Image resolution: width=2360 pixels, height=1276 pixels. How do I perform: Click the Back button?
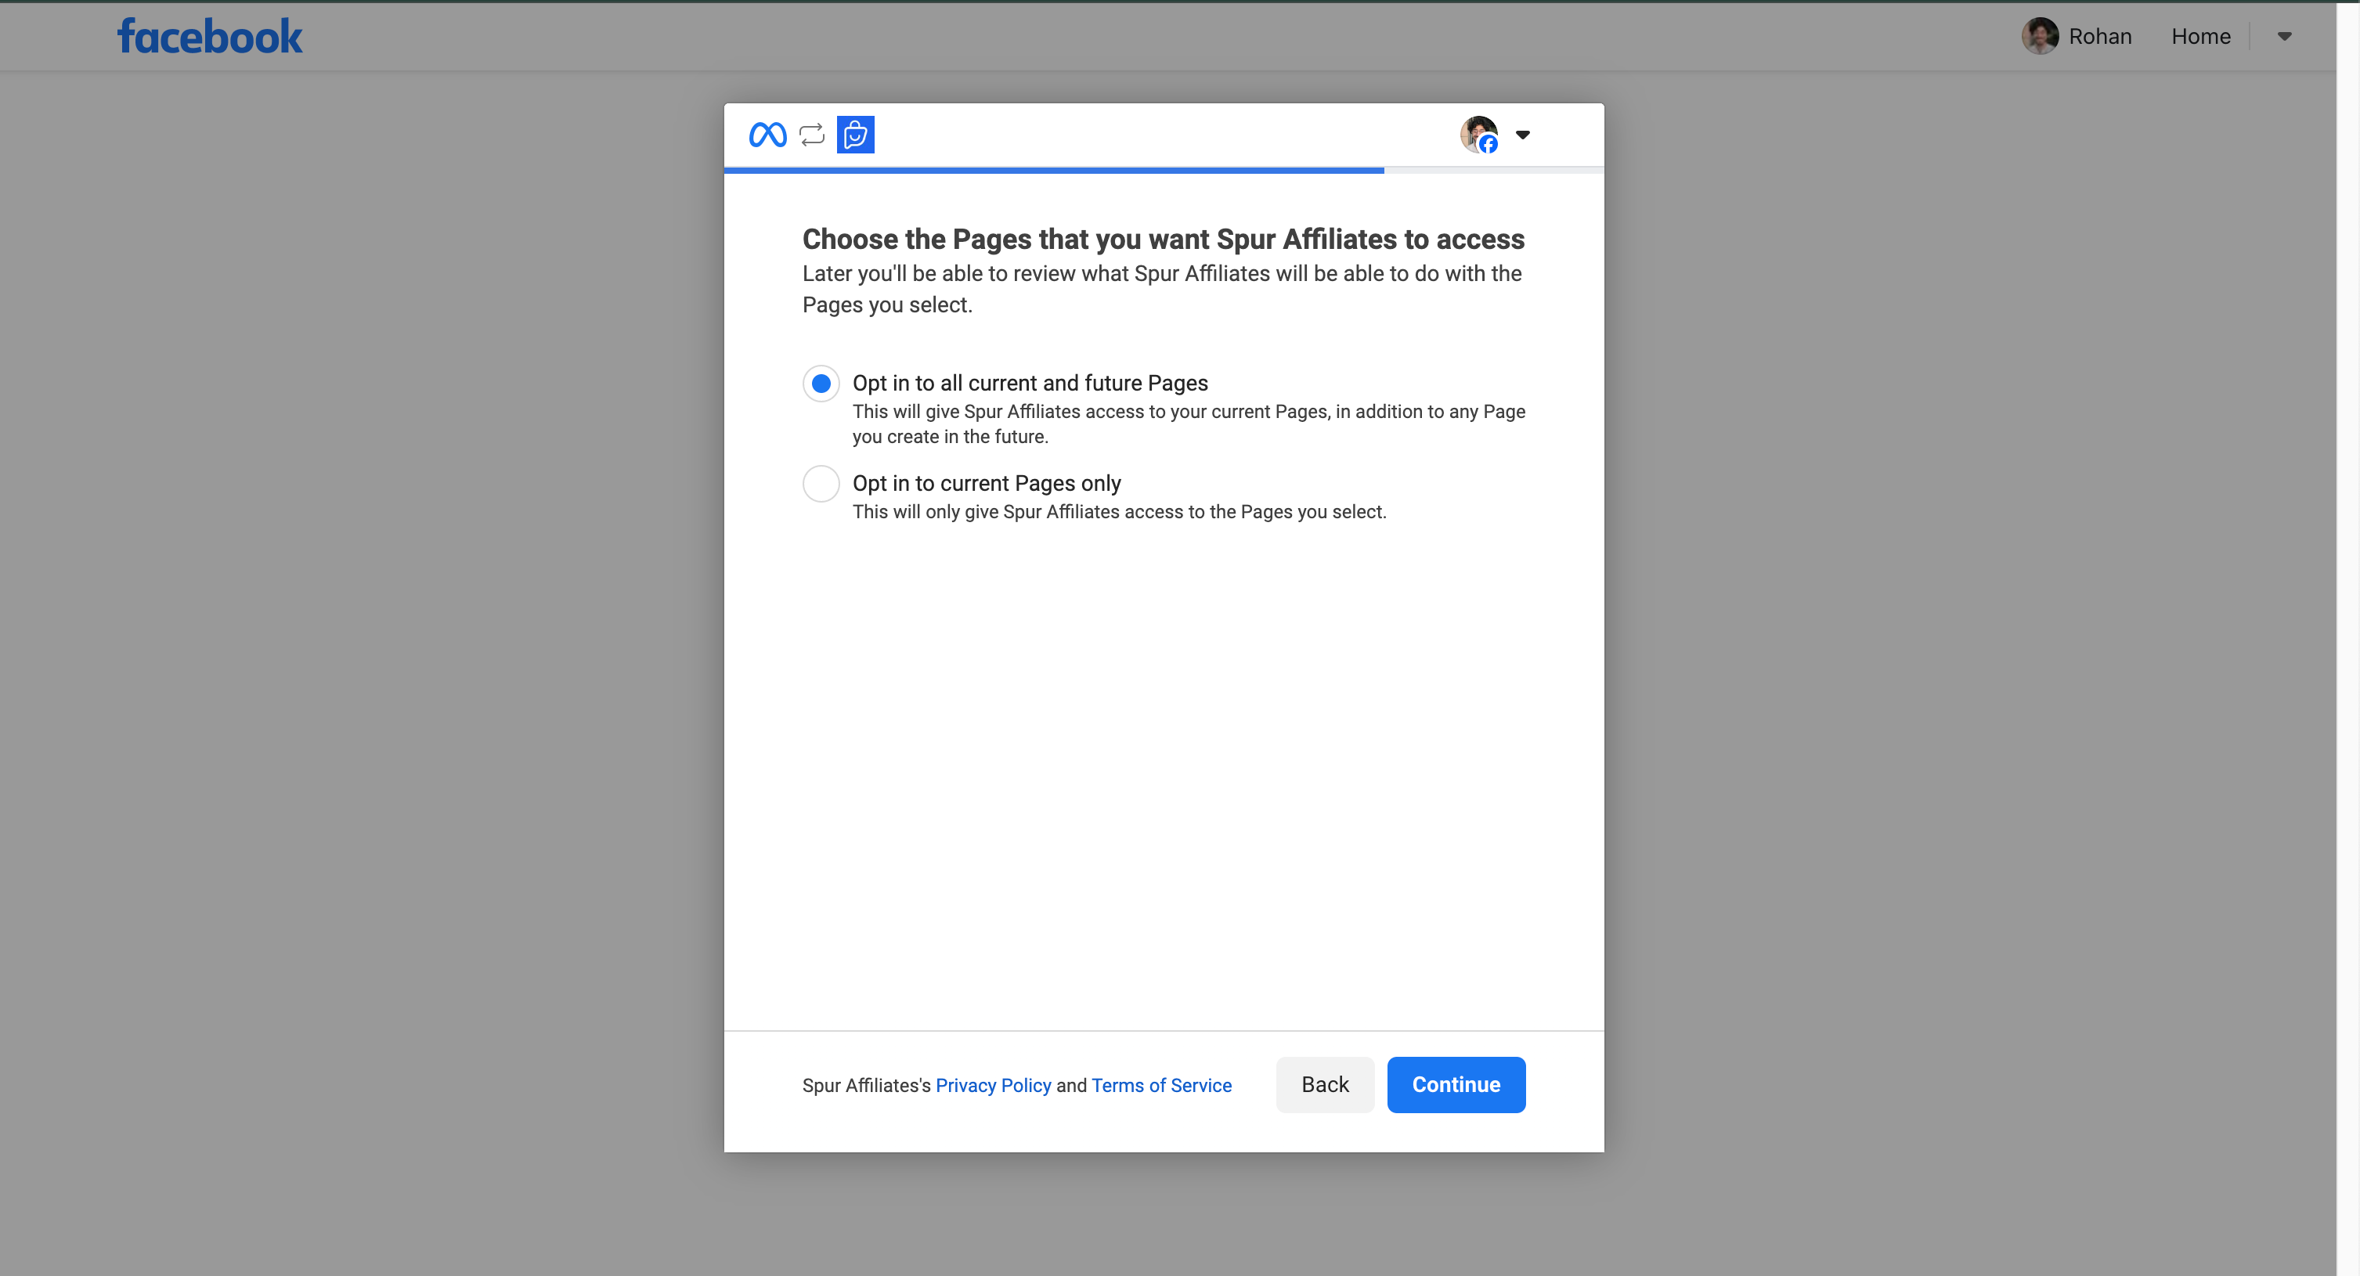pos(1325,1084)
